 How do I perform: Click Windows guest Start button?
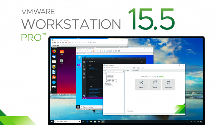(x=78, y=107)
